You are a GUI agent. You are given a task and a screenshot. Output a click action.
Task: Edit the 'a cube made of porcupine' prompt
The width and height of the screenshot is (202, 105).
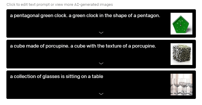pos(83,46)
